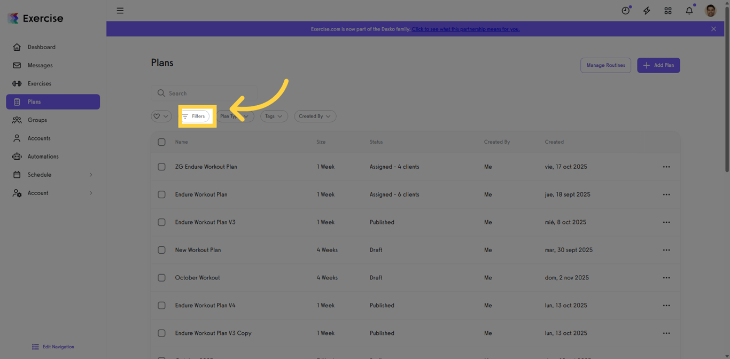Click the clock history icon in the header
Image resolution: width=730 pixels, height=359 pixels.
625,10
